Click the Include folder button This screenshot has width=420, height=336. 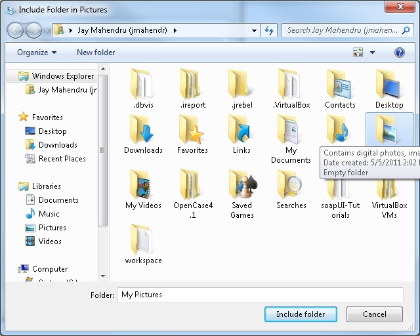(301, 314)
